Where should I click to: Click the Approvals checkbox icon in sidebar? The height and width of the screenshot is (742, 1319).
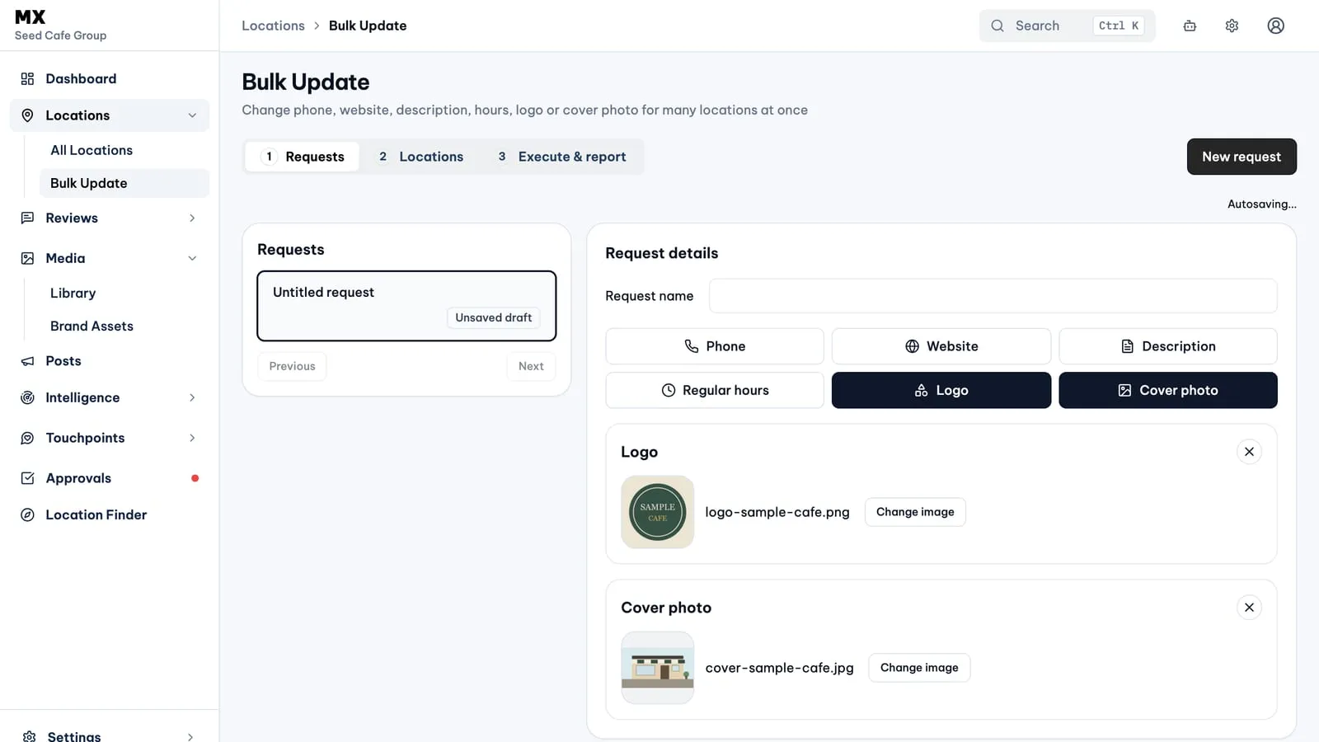coord(27,478)
